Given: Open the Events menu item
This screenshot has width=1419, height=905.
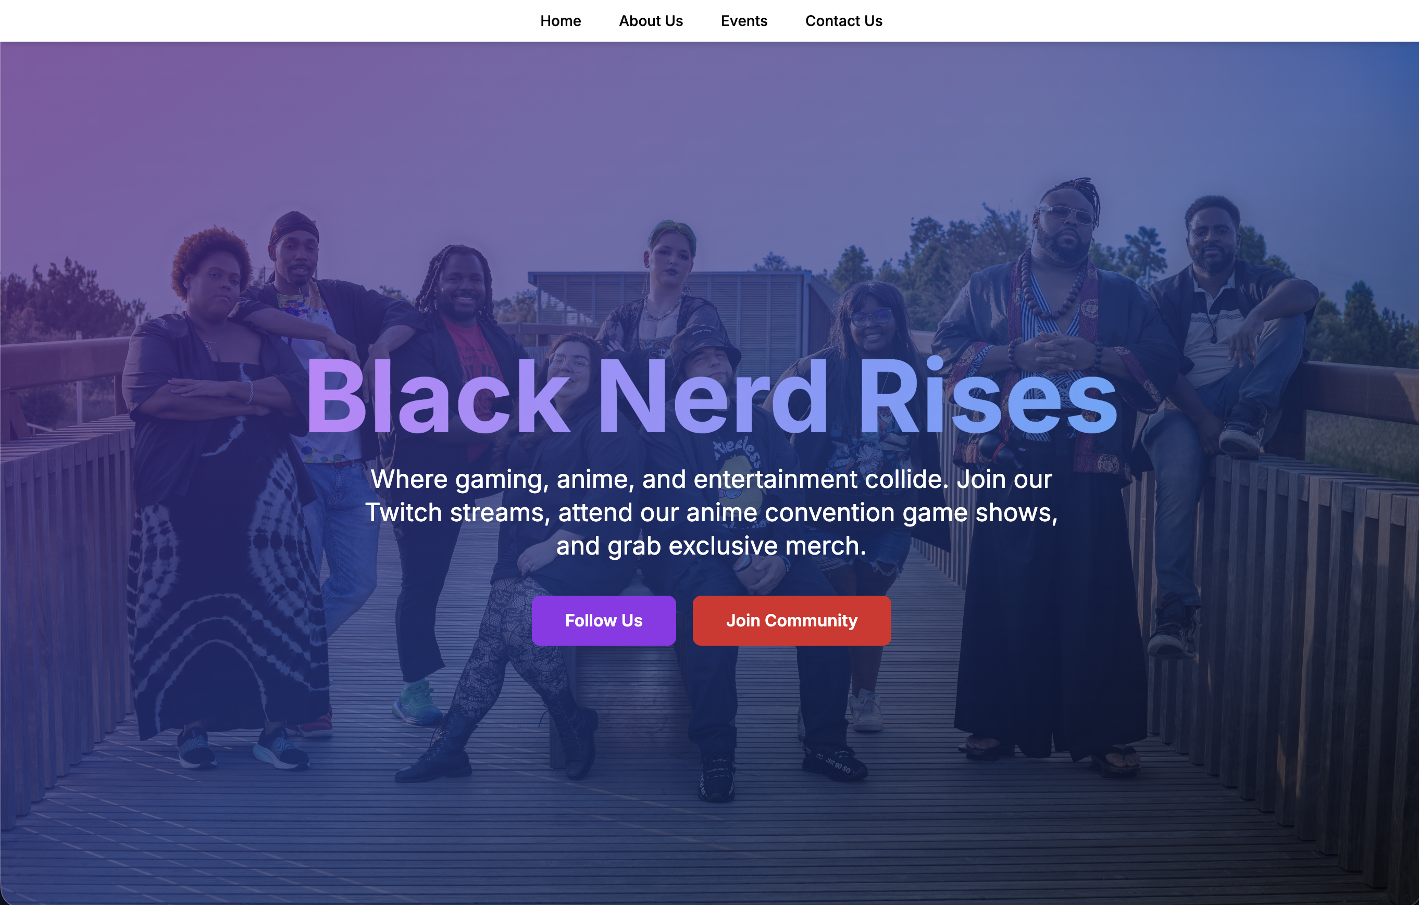Looking at the screenshot, I should click(x=744, y=21).
